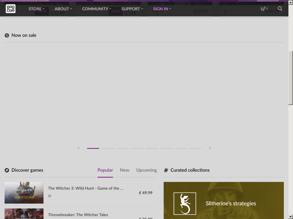Select the second carousel indicator
The width and height of the screenshot is (293, 219).
pyautogui.click(x=108, y=148)
